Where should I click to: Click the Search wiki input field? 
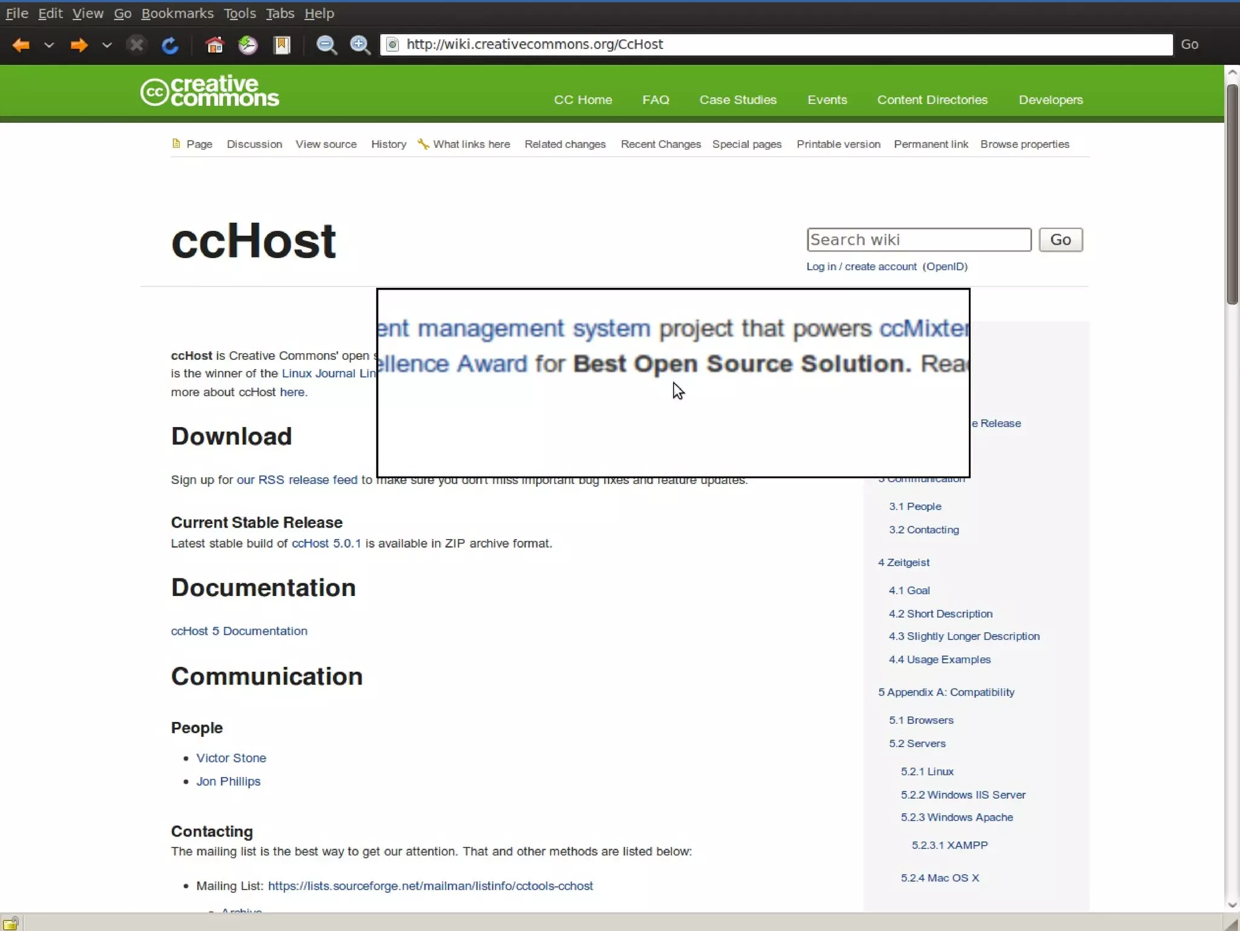(x=918, y=240)
